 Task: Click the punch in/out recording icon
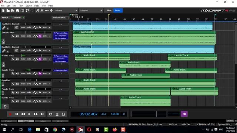63,114
